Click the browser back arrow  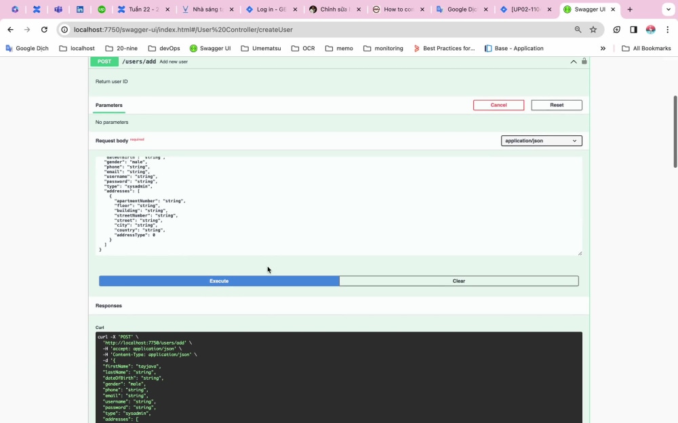10,29
